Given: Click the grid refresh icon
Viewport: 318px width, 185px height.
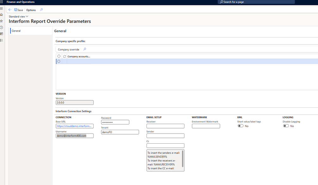Looking at the screenshot, I should 65,57.
